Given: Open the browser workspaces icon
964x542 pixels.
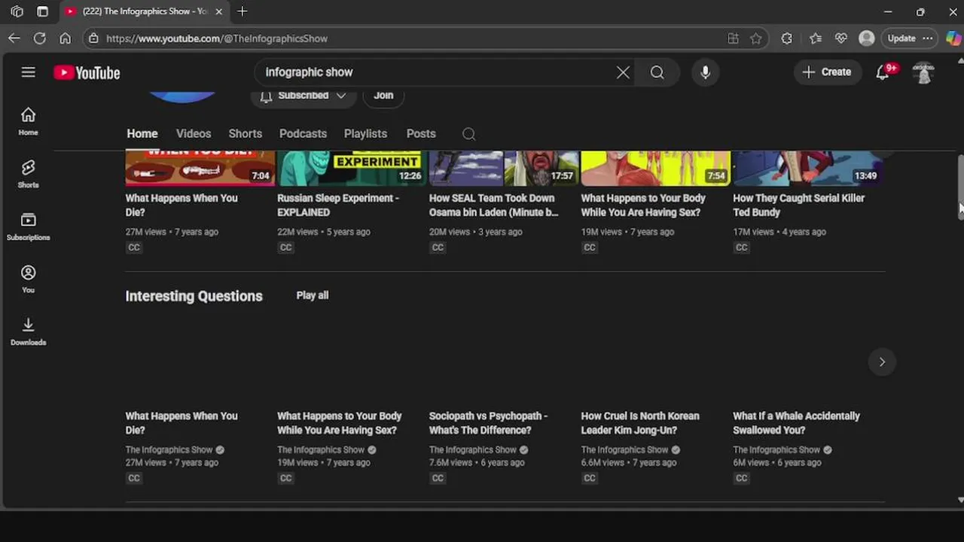Looking at the screenshot, I should [x=17, y=12].
